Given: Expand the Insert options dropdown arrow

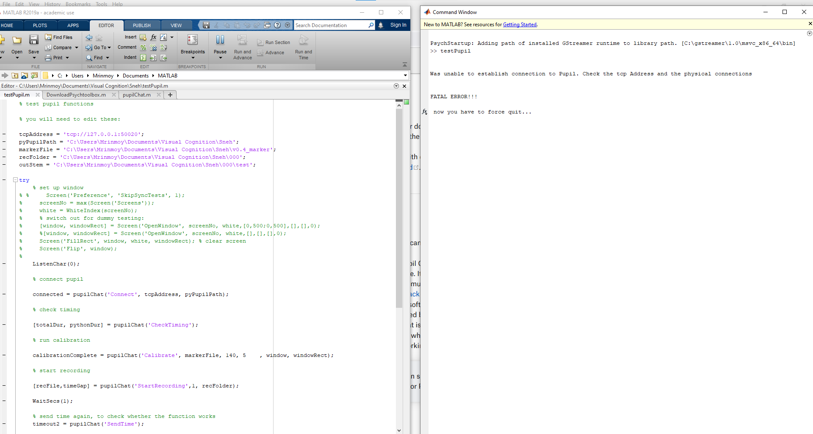Looking at the screenshot, I should pos(172,37).
